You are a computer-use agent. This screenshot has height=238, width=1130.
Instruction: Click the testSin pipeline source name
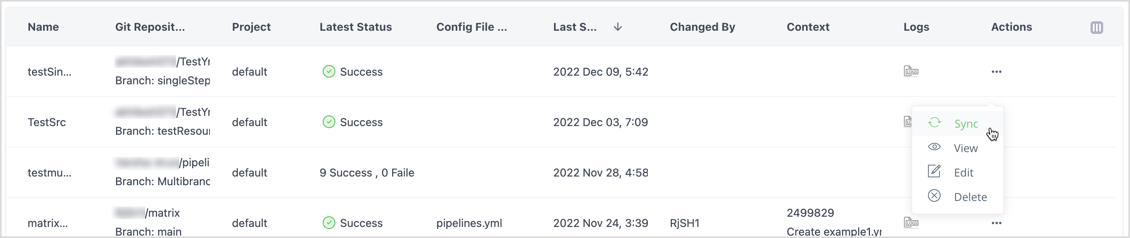click(49, 72)
